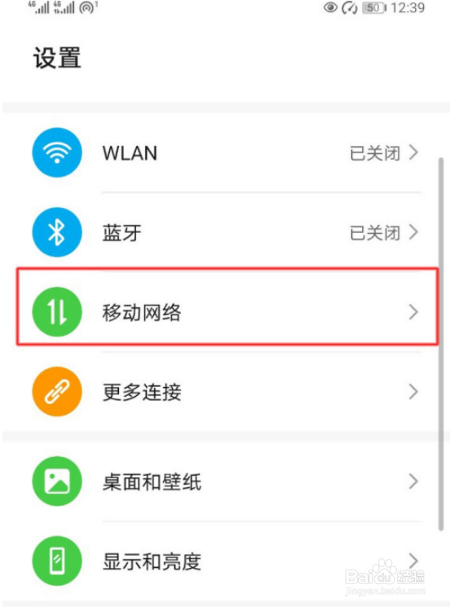Viewport: 450px width, 607px height.
Task: Tap the 已关闭 status next to WLAN
Action: (375, 153)
